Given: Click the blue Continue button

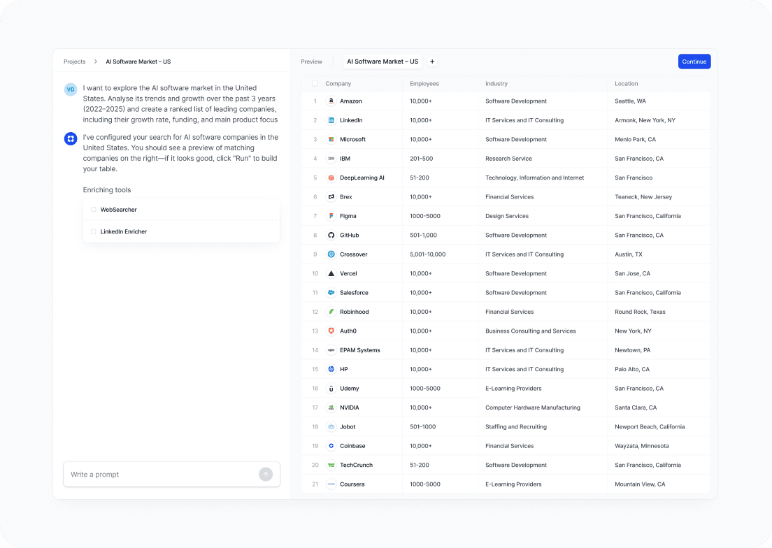Looking at the screenshot, I should pyautogui.click(x=694, y=62).
